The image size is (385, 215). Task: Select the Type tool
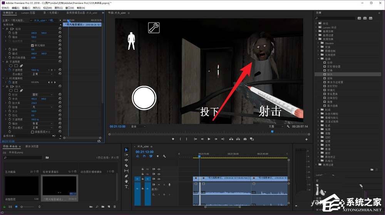click(x=126, y=187)
